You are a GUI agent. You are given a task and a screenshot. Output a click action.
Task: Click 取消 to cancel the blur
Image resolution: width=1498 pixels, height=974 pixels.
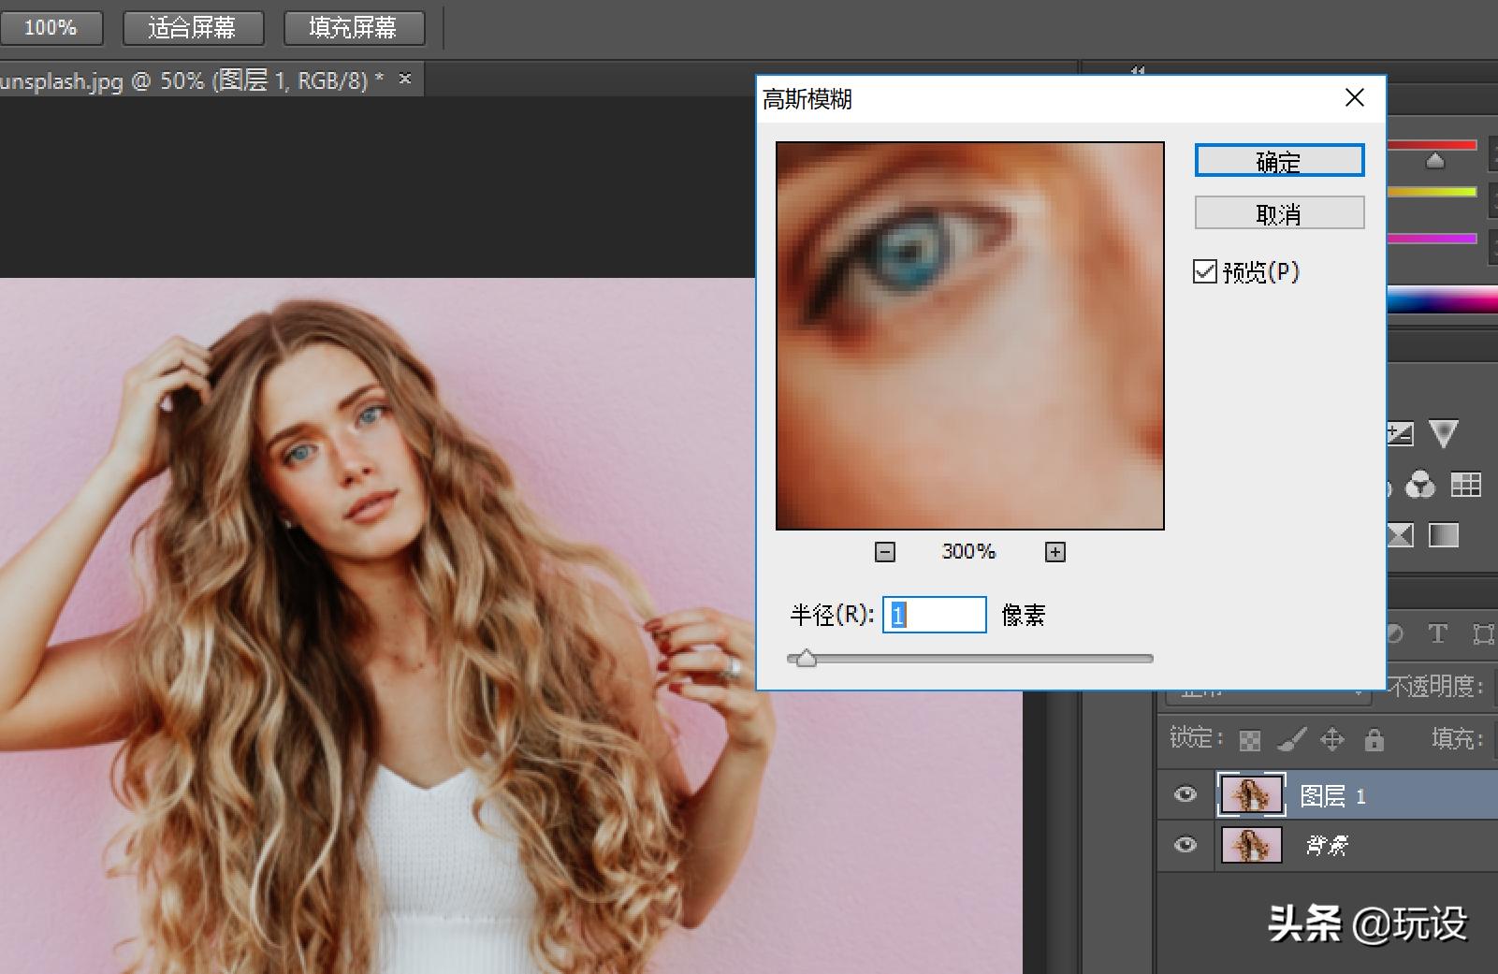(x=1279, y=213)
